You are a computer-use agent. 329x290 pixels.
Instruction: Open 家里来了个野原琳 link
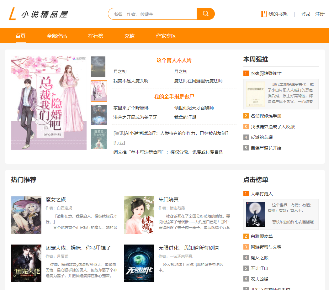tap(131, 108)
